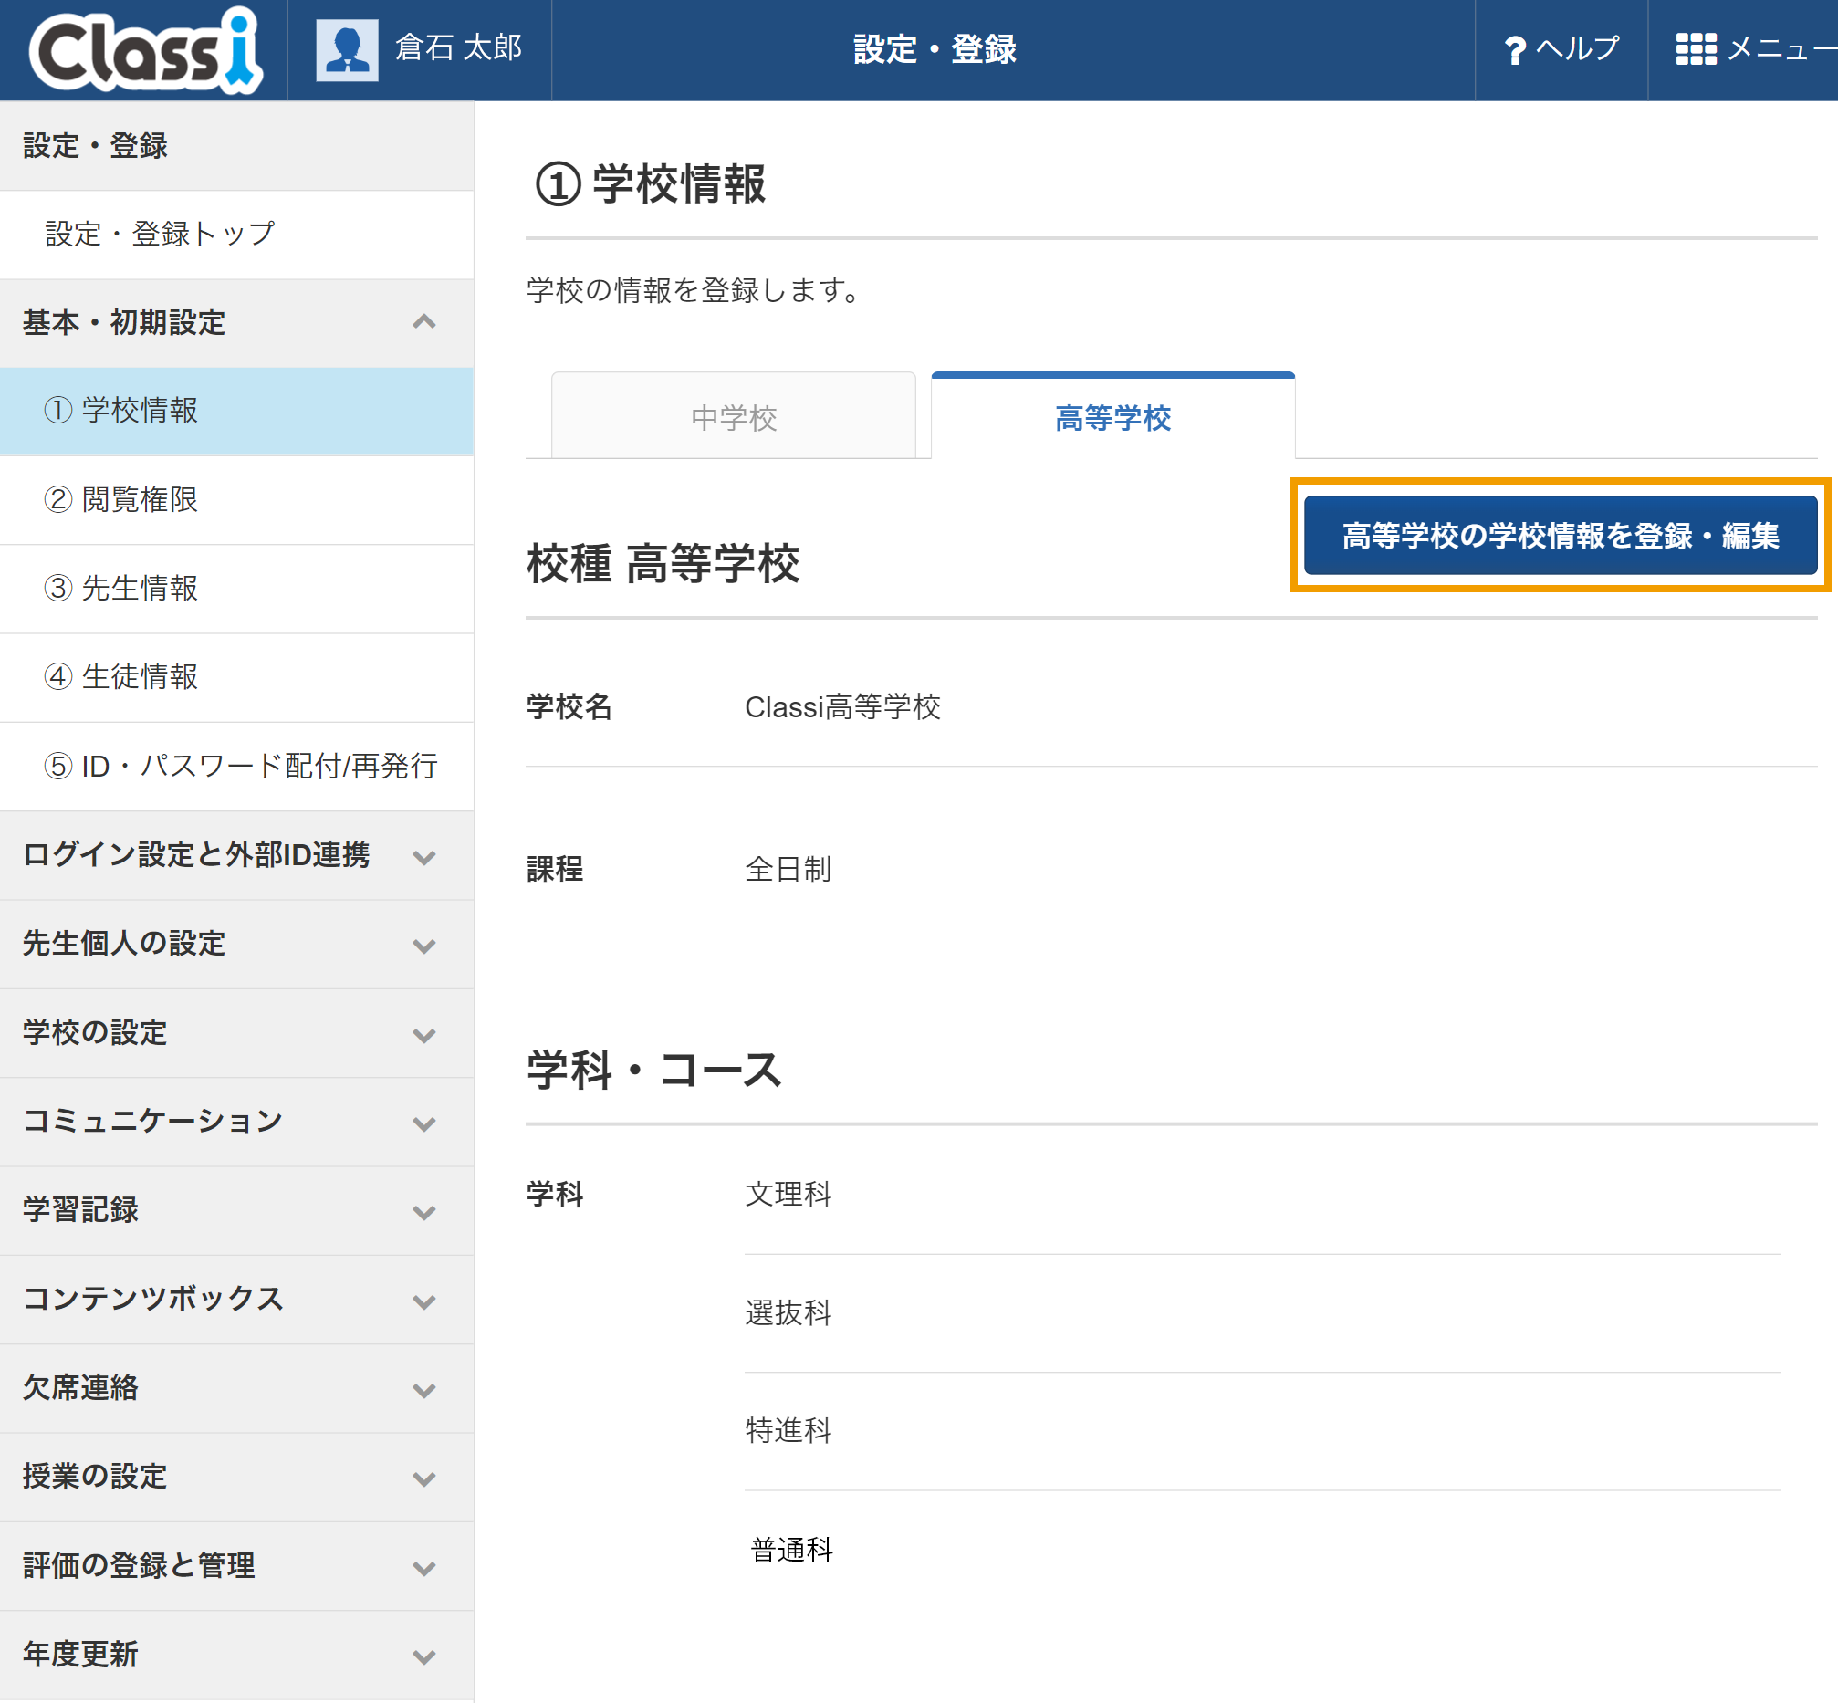1838x1703 pixels.
Task: Click the 学科・コース section heading
Action: [x=654, y=1070]
